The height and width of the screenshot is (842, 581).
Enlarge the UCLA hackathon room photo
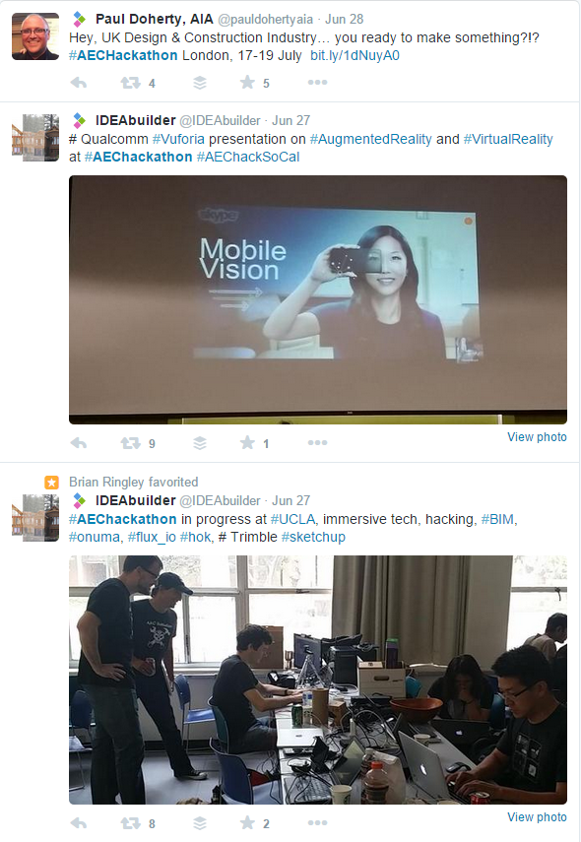[x=318, y=680]
